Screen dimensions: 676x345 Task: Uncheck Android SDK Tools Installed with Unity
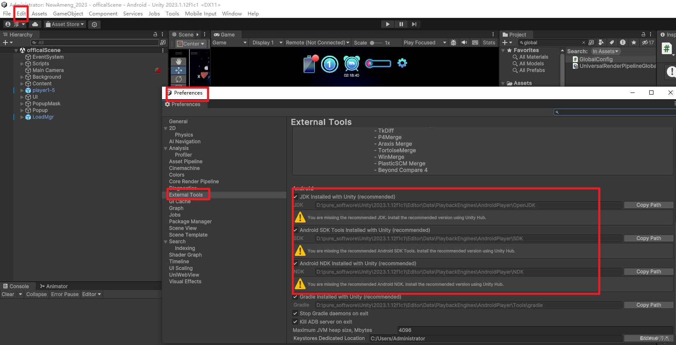click(296, 230)
